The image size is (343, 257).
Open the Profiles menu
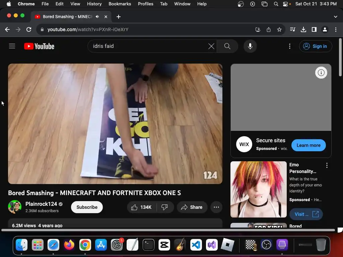pyautogui.click(x=145, y=4)
